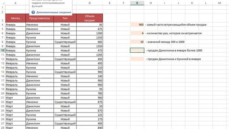Image resolution: width=229 pixels, height=129 pixels.
Task: Select row 28 header
Action: tap(3, 128)
